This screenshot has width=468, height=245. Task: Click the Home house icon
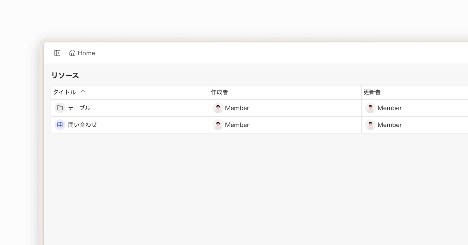tap(72, 53)
